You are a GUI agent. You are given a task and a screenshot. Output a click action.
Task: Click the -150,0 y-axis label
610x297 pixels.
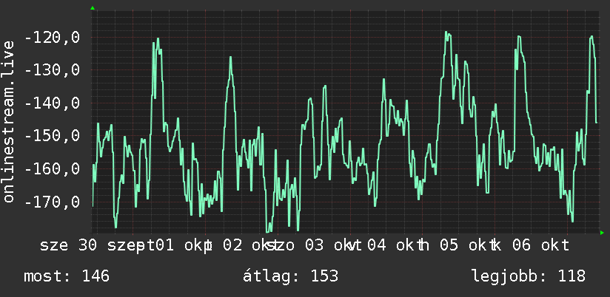tap(52, 136)
